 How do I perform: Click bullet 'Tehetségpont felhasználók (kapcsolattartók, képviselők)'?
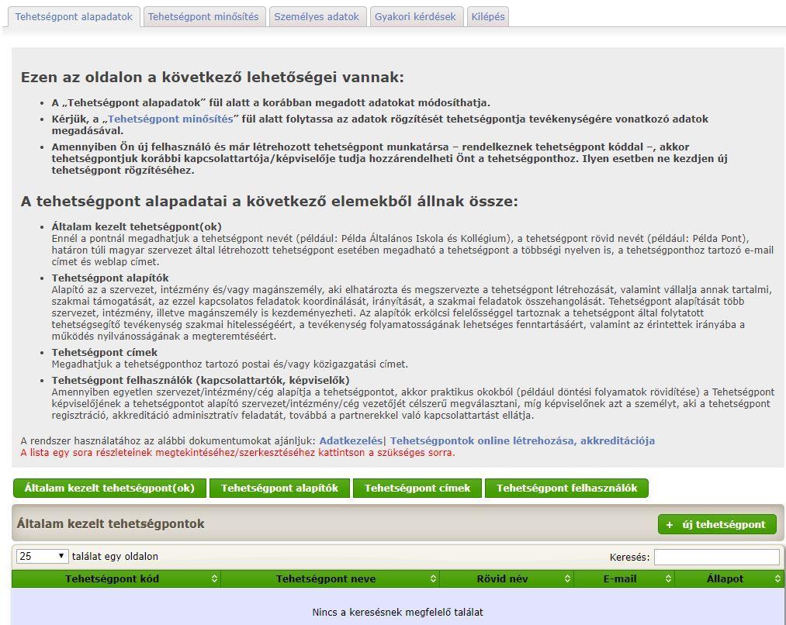pyautogui.click(x=200, y=380)
